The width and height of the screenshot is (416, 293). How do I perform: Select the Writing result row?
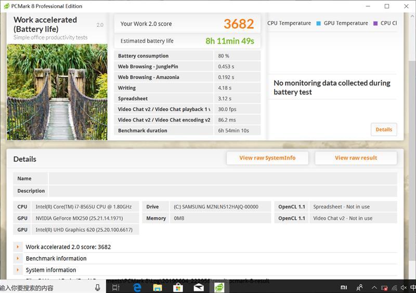click(x=187, y=88)
